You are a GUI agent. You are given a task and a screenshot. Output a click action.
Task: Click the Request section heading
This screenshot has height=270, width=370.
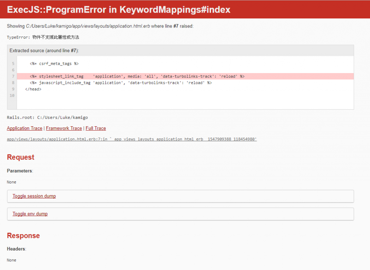(x=21, y=157)
